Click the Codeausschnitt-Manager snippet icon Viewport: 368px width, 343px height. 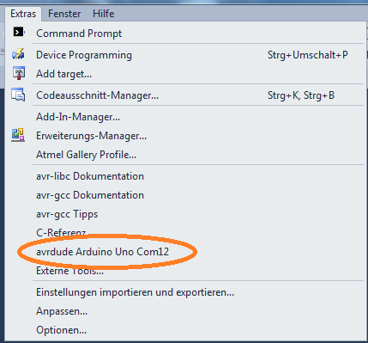18,95
